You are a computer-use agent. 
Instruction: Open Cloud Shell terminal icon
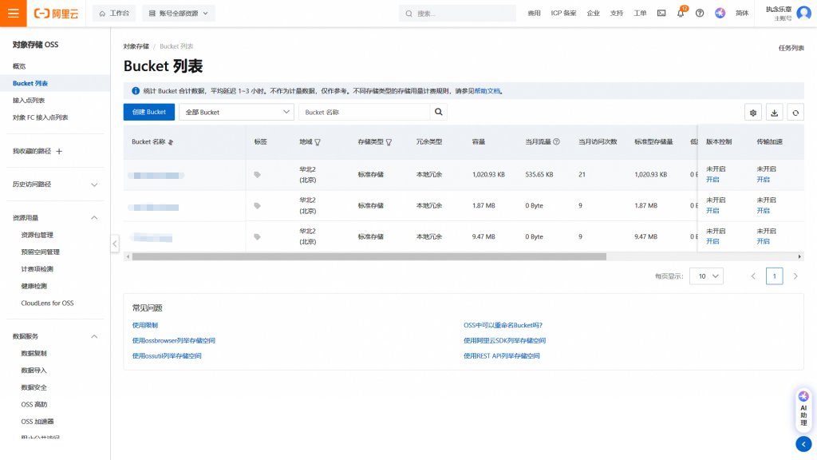[661, 14]
